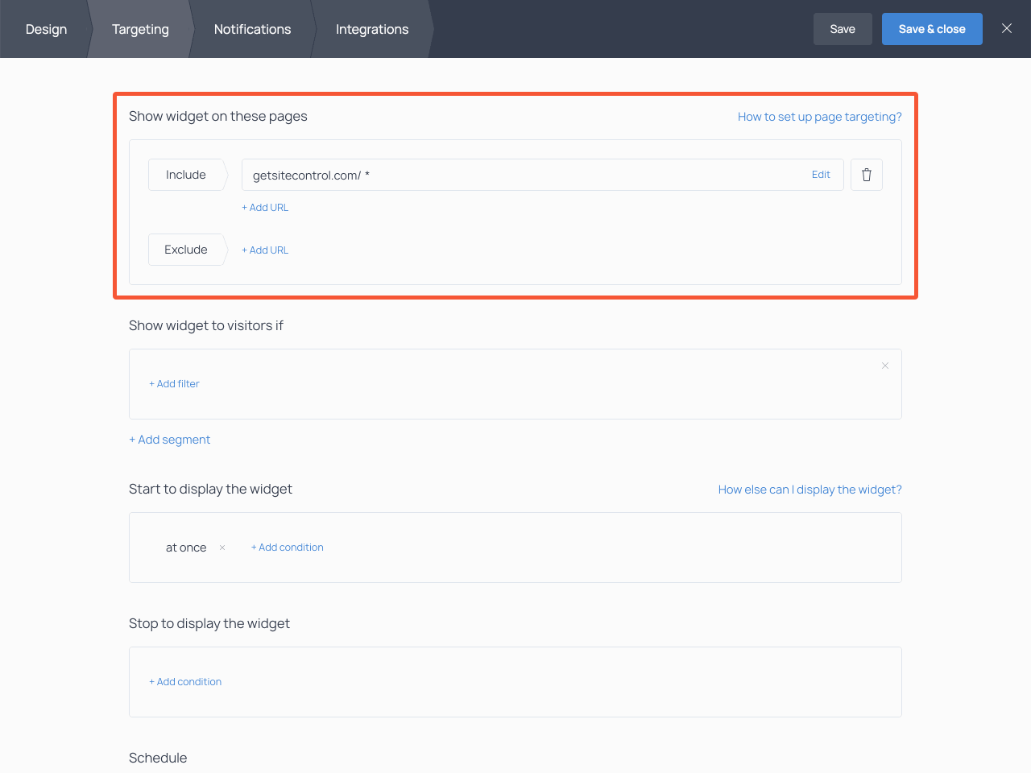The height and width of the screenshot is (773, 1031).
Task: Add a URL under the Include rule
Action: [x=264, y=207]
